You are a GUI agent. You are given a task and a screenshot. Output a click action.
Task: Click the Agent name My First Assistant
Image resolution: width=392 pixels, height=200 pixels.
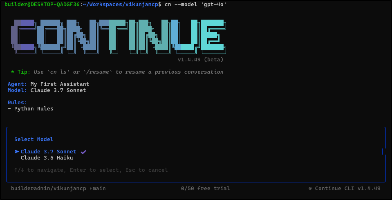[x=60, y=84]
